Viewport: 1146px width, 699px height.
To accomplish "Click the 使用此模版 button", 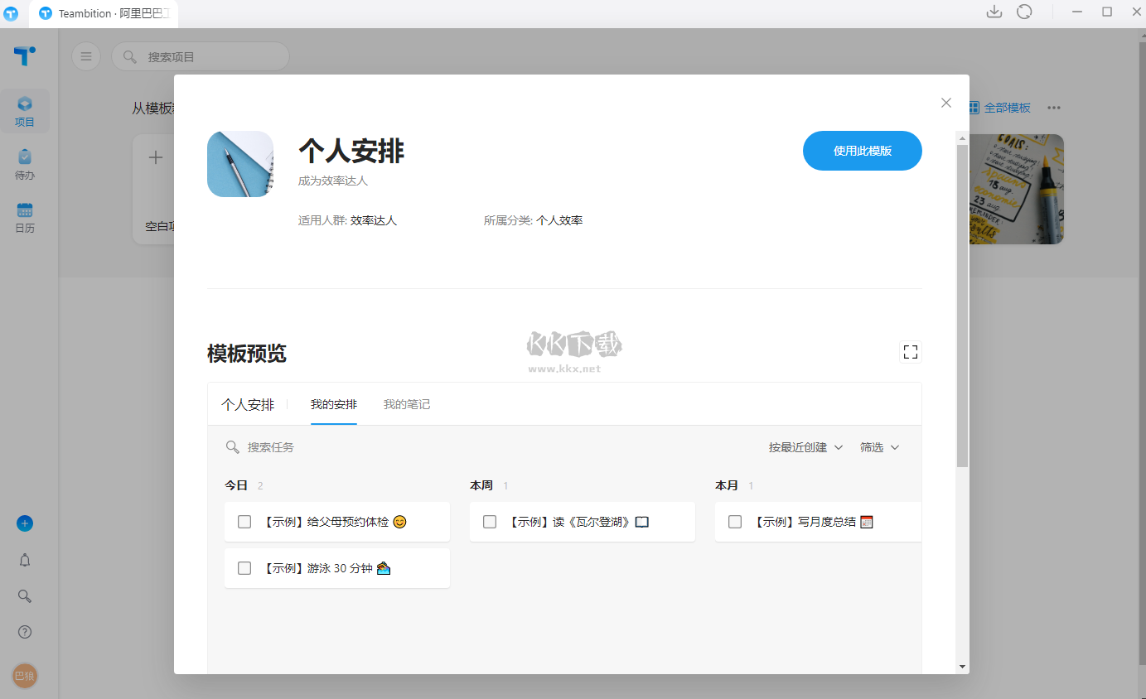I will point(862,151).
